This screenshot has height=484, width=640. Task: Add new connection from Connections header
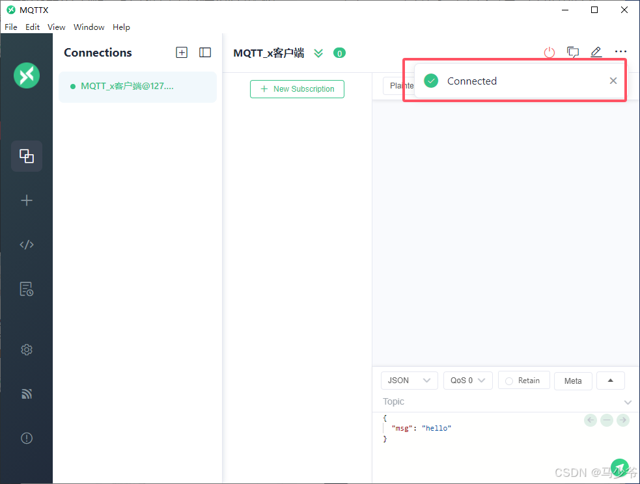click(x=182, y=53)
